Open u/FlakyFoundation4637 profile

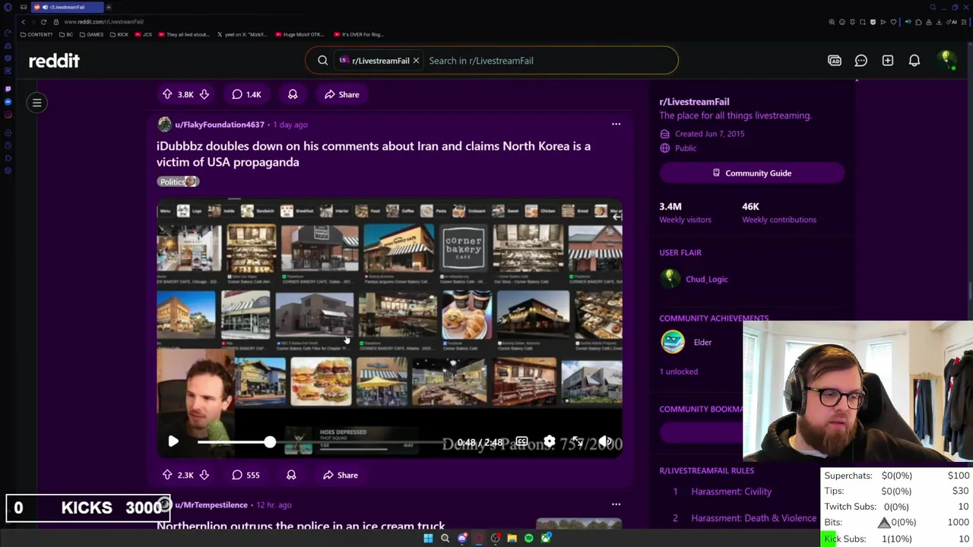point(220,125)
